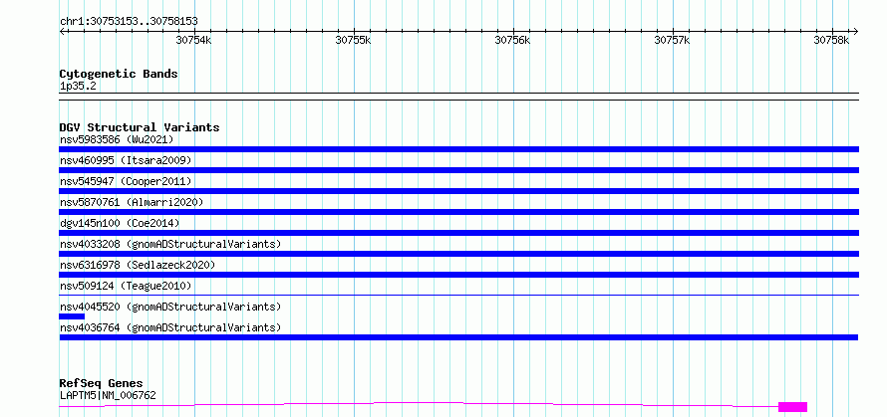
Task: Click the ruler's left arrow end
Action: [62, 31]
